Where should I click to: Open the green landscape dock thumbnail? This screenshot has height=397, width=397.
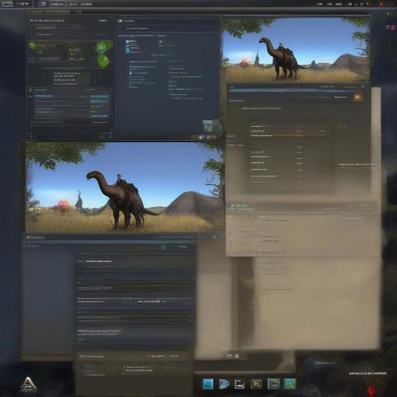click(274, 384)
